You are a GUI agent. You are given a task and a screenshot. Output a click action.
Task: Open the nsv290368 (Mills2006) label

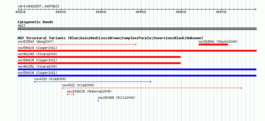(116, 98)
